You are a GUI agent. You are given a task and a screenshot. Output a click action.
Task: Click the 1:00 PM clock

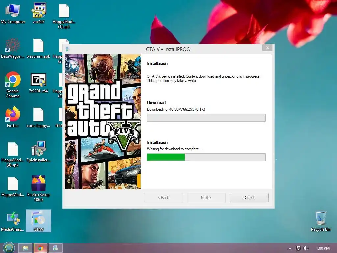click(323, 248)
